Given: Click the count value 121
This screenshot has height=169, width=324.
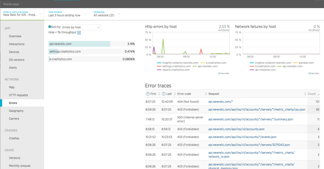Looking at the screenshot, I should (317, 102).
